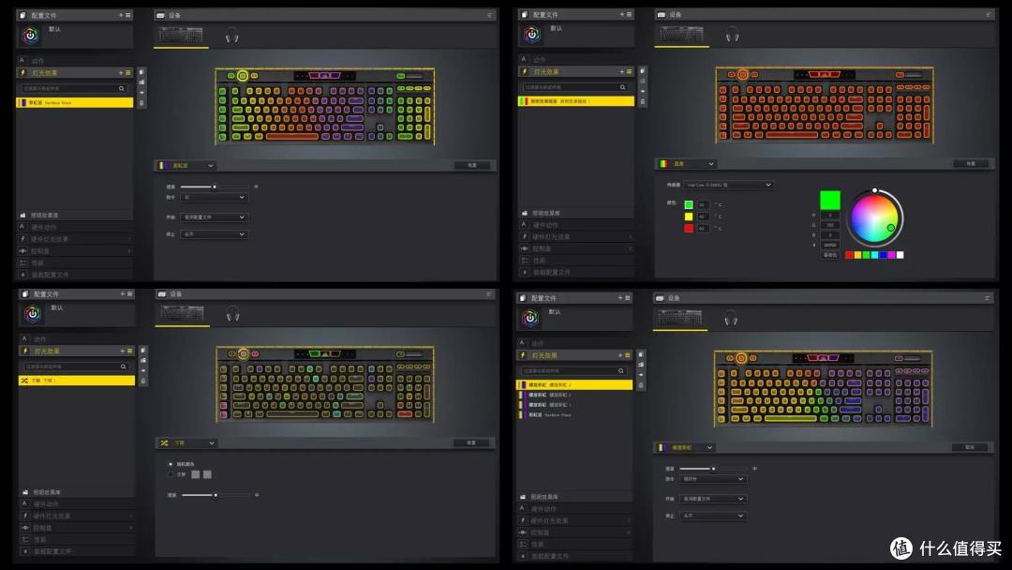Click the trash icon beside Rainbow Wave effect list
The width and height of the screenshot is (1012, 570).
[x=141, y=102]
